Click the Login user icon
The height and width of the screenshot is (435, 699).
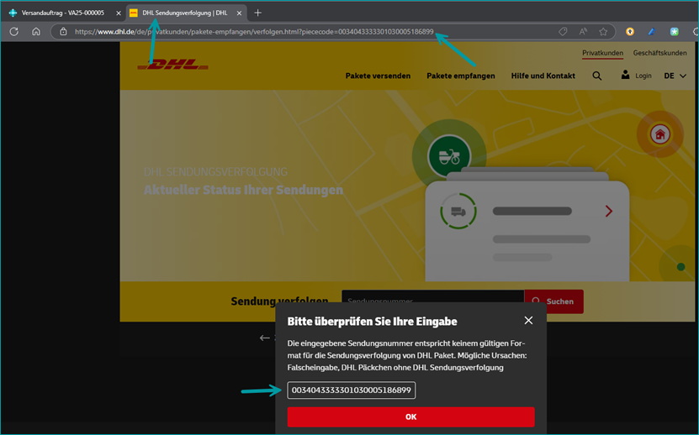(625, 75)
